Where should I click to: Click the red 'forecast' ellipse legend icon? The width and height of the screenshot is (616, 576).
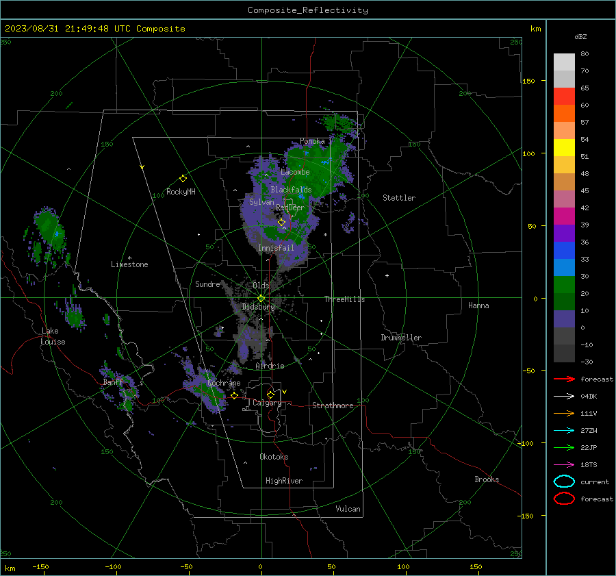click(x=564, y=499)
